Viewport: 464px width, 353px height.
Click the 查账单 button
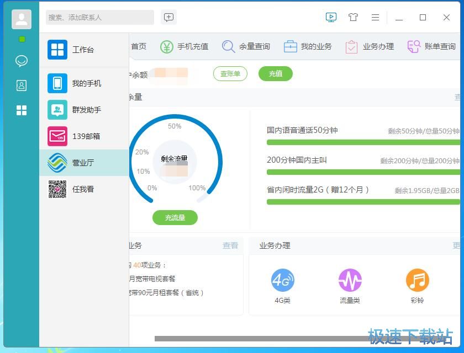click(x=230, y=73)
